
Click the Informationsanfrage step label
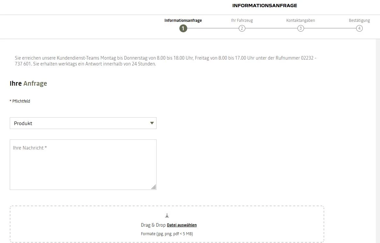tap(183, 21)
